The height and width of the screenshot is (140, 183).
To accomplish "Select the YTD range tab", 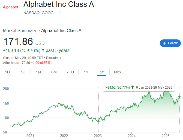I will click(x=70, y=72).
